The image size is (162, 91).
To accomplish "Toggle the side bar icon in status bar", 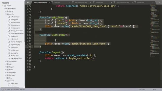I will point(3,89).
